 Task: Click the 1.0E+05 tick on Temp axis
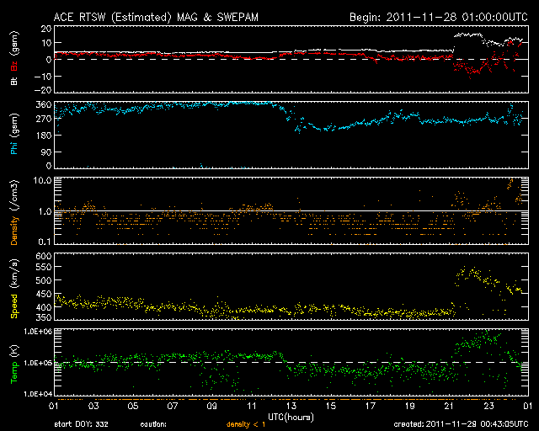point(38,363)
